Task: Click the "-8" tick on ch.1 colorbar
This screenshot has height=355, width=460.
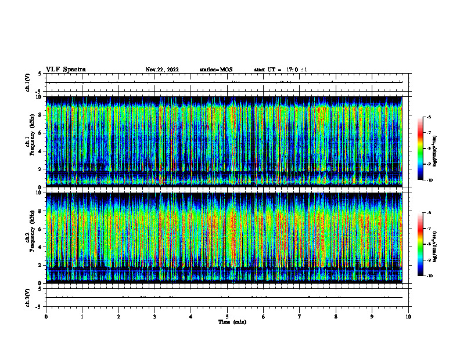Action: 429,148
